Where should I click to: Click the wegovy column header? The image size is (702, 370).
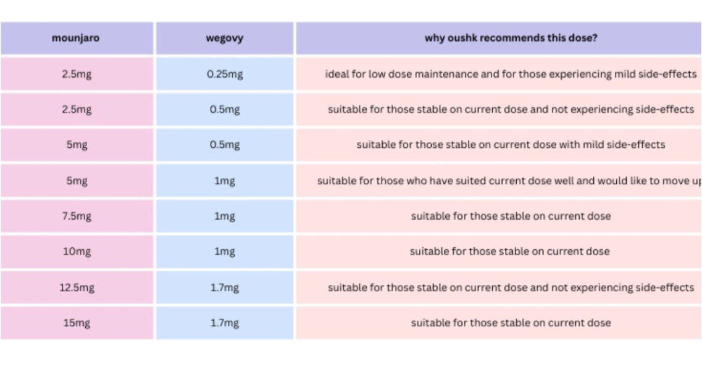(225, 38)
